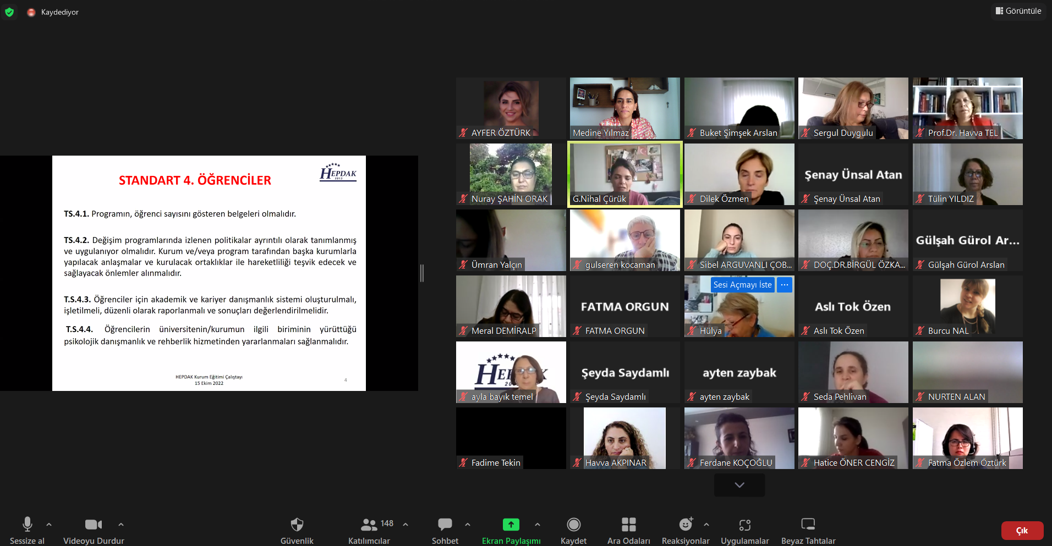Toggle camera with Videoyu Durdur

click(x=93, y=525)
